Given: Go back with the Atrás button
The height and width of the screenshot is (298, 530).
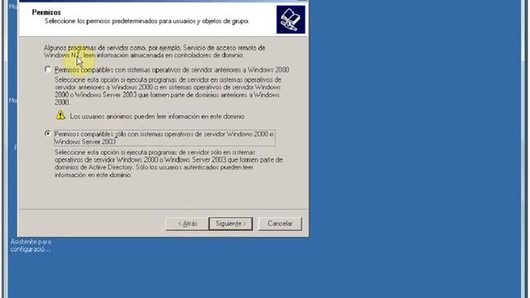Looking at the screenshot, I should click(187, 223).
